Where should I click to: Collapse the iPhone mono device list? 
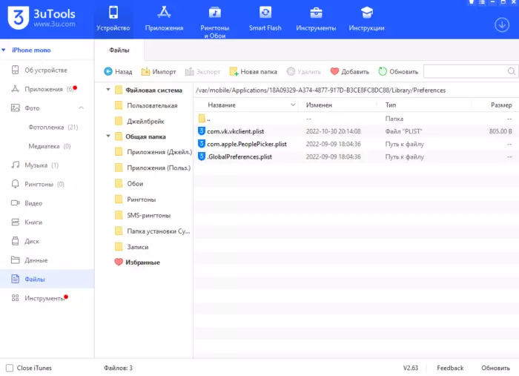click(x=4, y=50)
